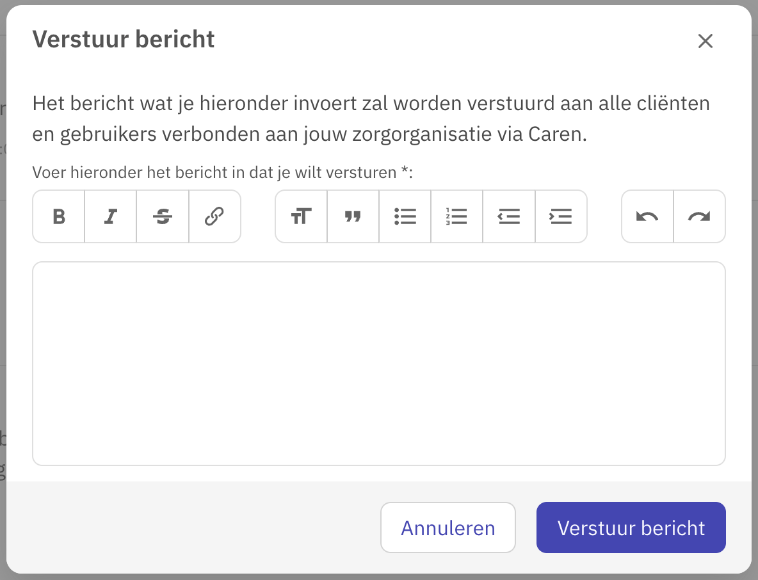Apply strikethrough formatting

tap(162, 216)
